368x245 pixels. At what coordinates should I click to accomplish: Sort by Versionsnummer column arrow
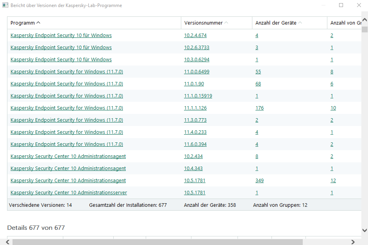226,23
